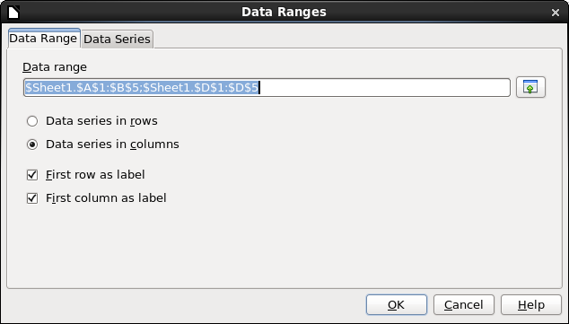Click the 'First column as label' text
The width and height of the screenshot is (569, 324).
pos(106,198)
